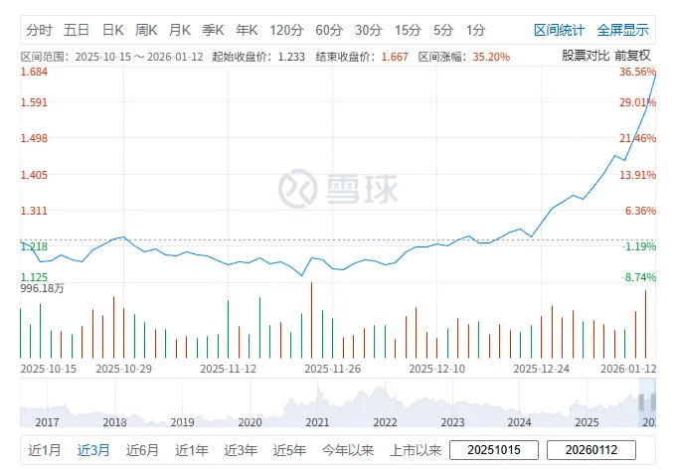Show full history with 上市以来
This screenshot has height=470, width=675.
click(416, 450)
